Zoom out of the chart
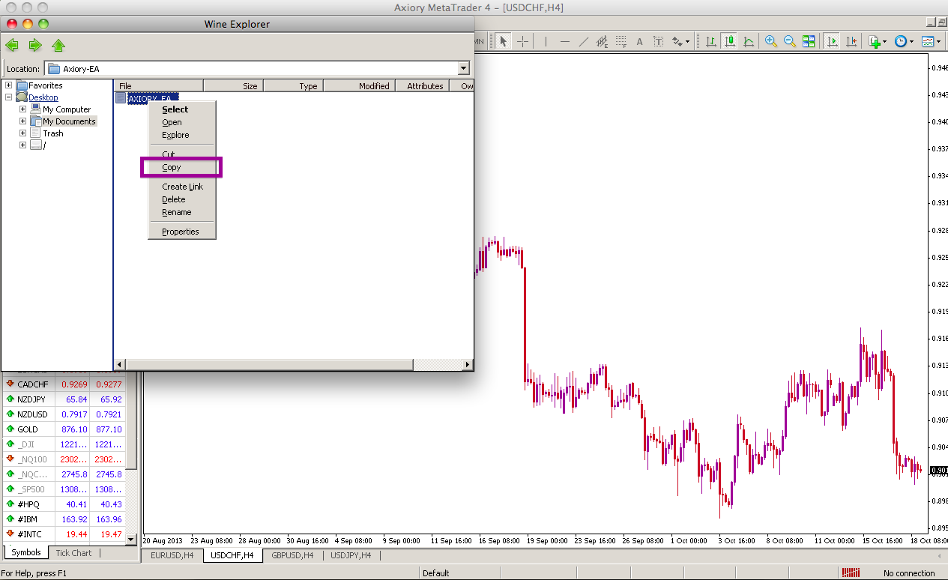The width and height of the screenshot is (948, 580). tap(789, 41)
